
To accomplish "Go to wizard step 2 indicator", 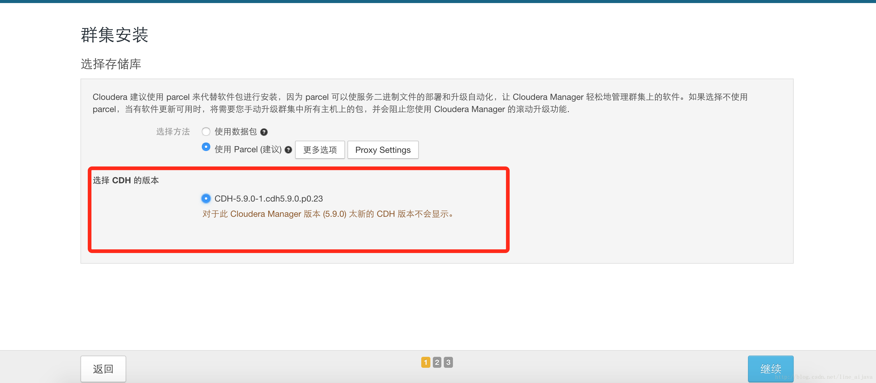I will [x=437, y=362].
